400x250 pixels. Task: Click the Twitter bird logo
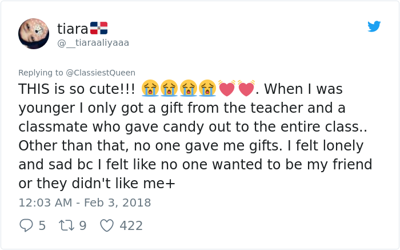pyautogui.click(x=374, y=26)
